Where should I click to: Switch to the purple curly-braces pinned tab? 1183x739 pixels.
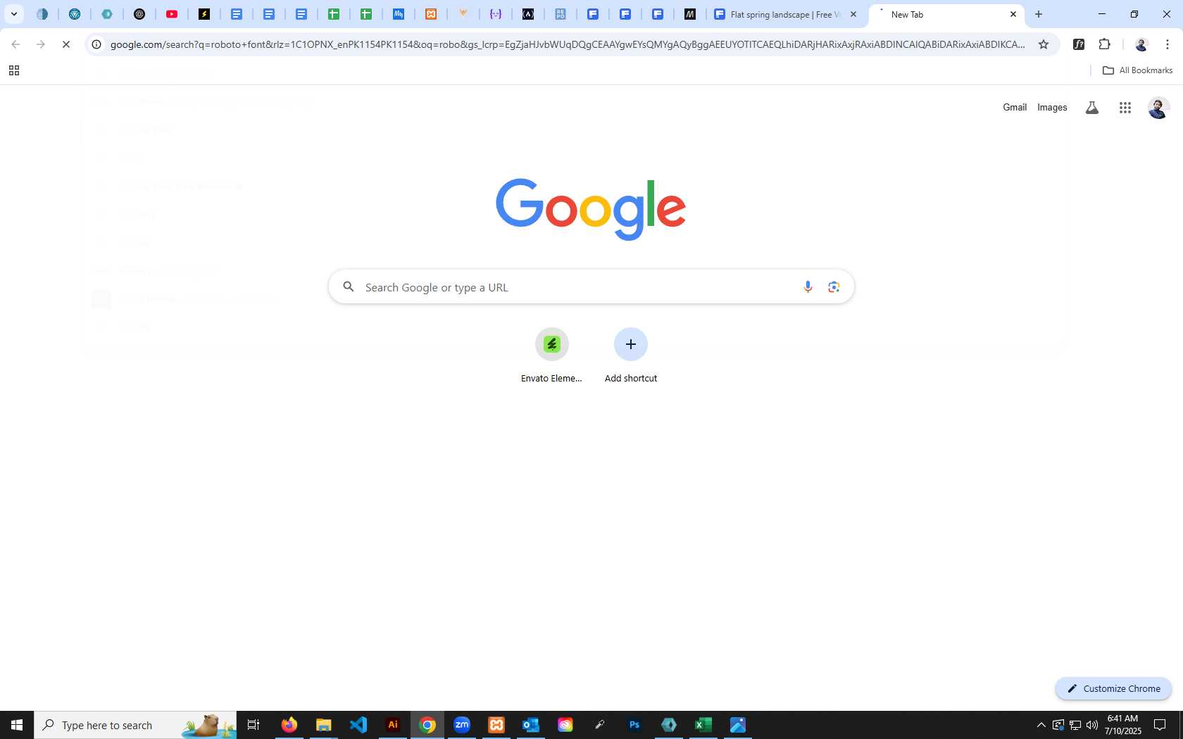pyautogui.click(x=496, y=14)
